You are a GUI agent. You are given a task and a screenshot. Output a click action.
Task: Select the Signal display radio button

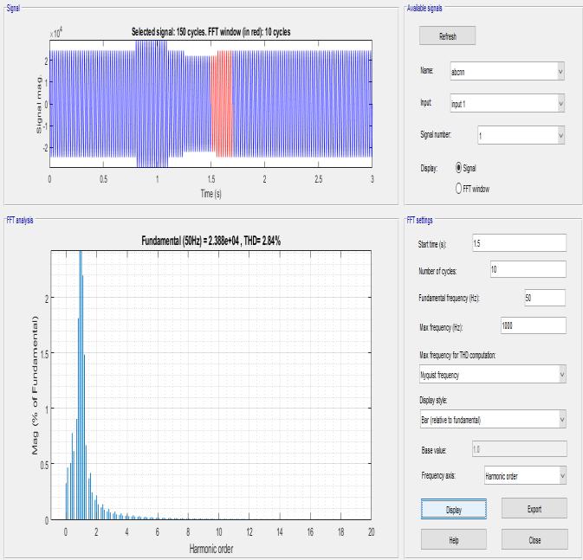[459, 168]
